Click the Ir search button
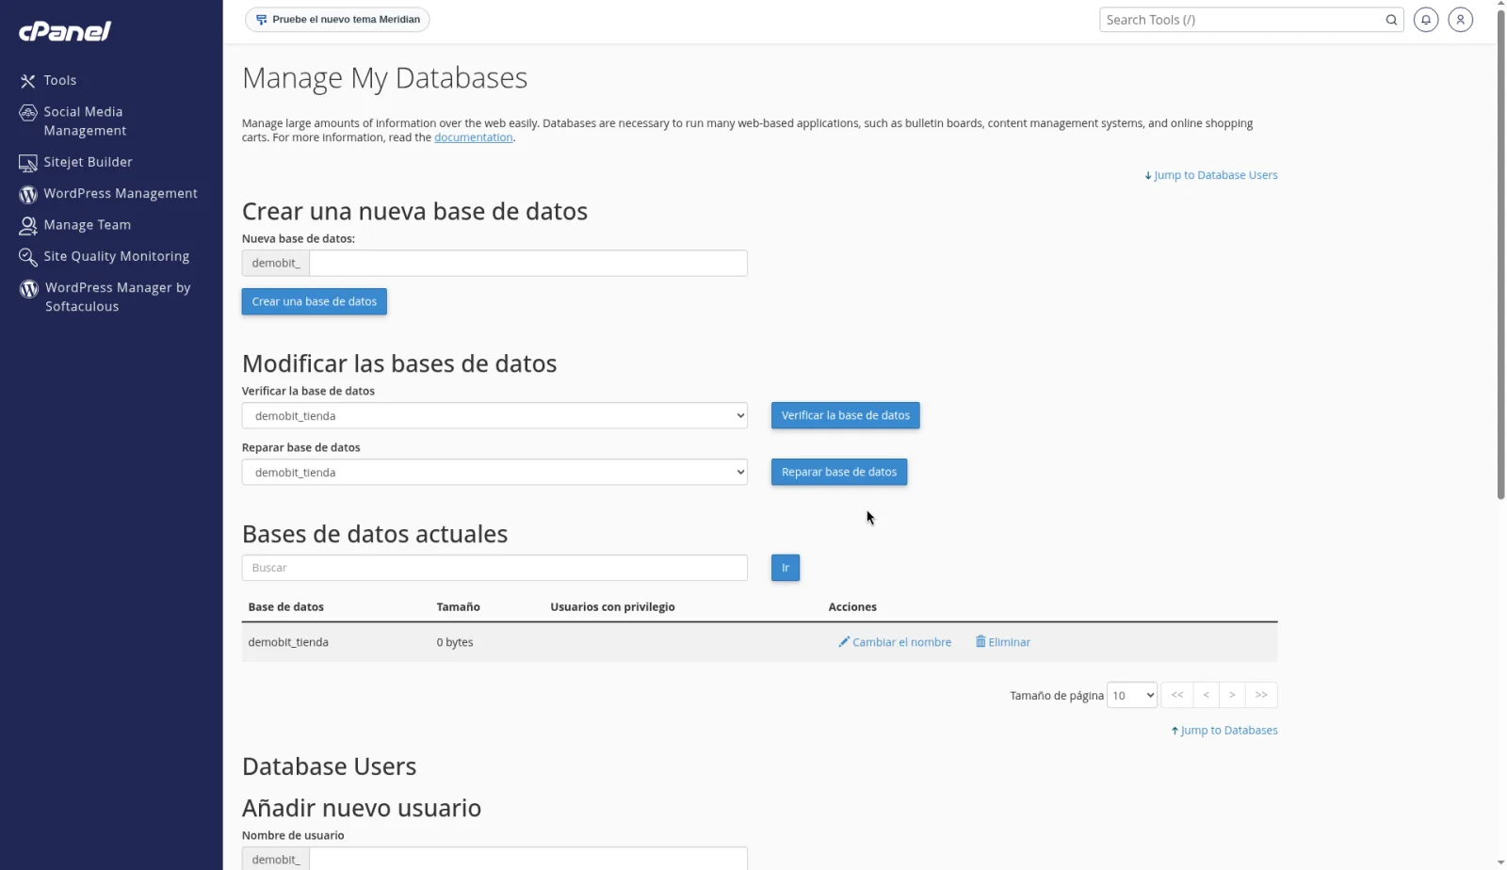The height and width of the screenshot is (870, 1507). click(x=785, y=568)
